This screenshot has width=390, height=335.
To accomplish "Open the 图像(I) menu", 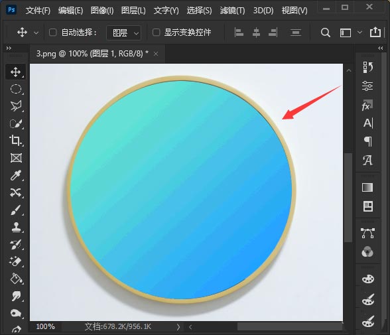I will (102, 11).
